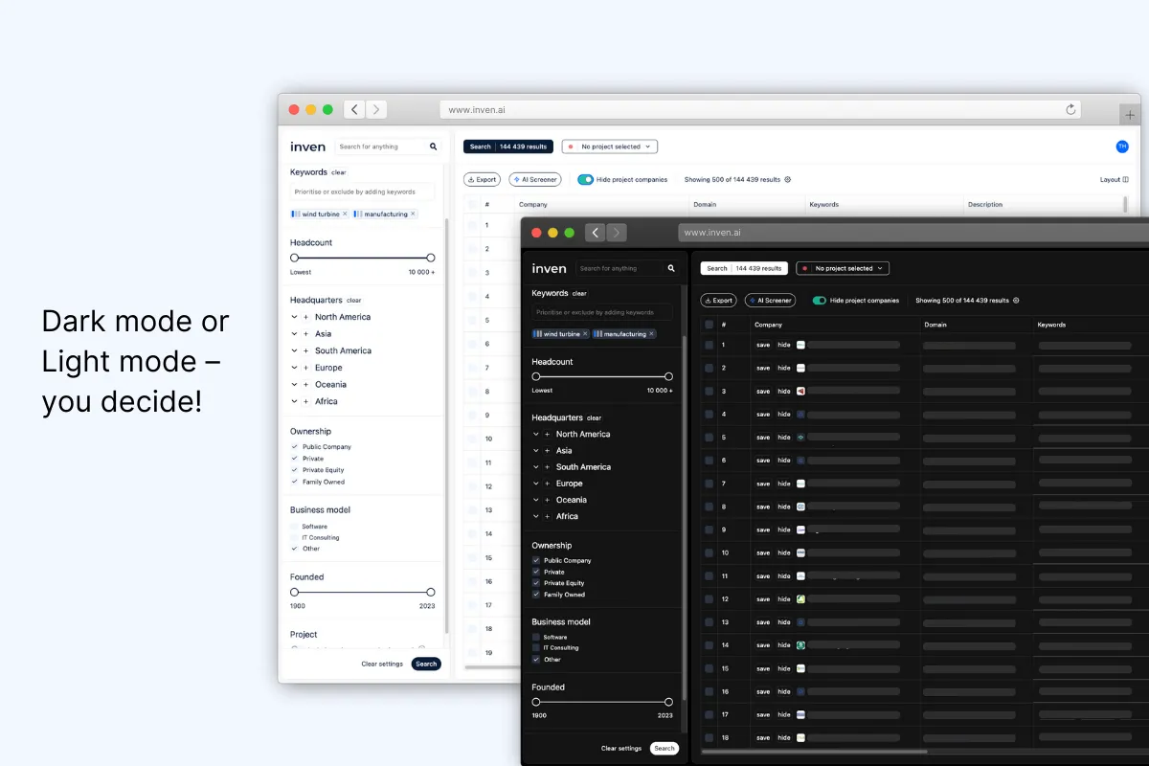Expand Oceania chevron in dark window

[x=536, y=500]
